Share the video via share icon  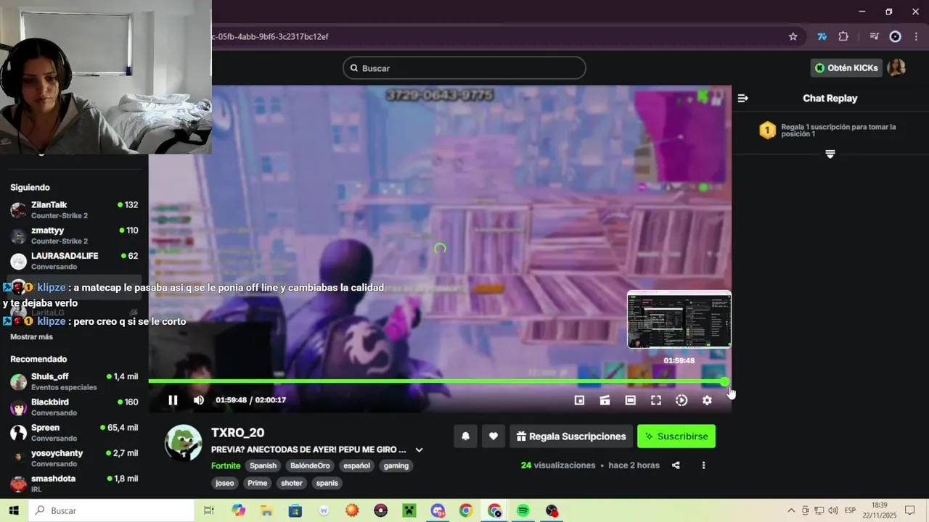pyautogui.click(x=676, y=465)
